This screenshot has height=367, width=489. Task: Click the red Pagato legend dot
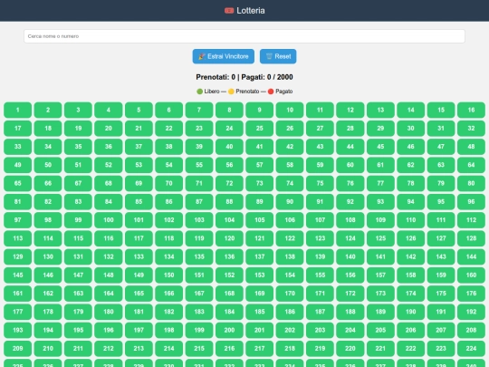point(271,92)
